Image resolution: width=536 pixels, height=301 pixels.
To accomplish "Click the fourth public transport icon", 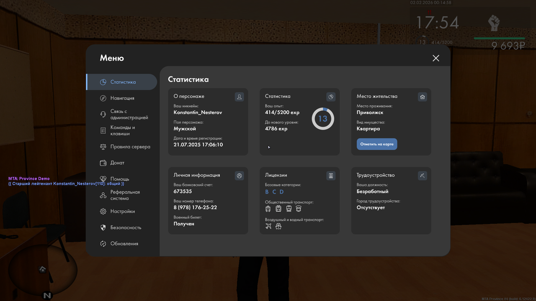I will pyautogui.click(x=299, y=209).
